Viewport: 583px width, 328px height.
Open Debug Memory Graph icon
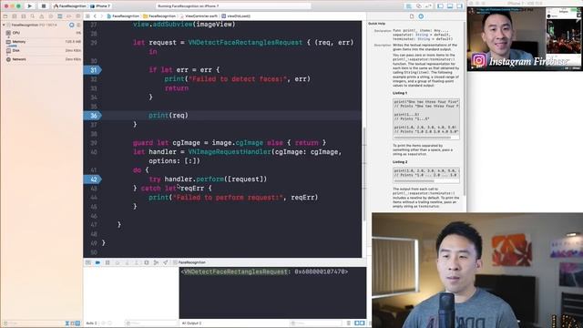pos(156,262)
